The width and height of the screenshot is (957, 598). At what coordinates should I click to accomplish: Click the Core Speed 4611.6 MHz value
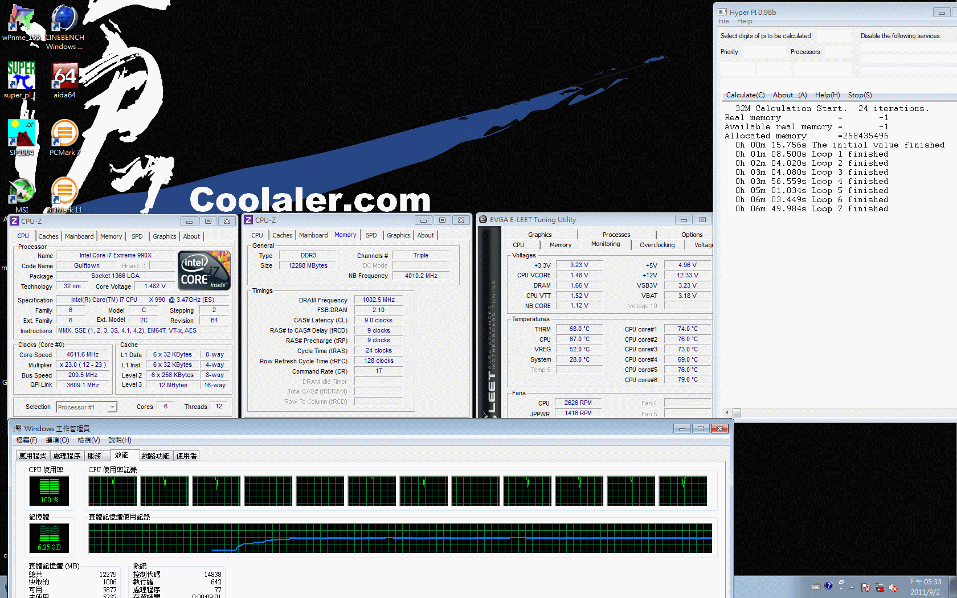[x=83, y=355]
